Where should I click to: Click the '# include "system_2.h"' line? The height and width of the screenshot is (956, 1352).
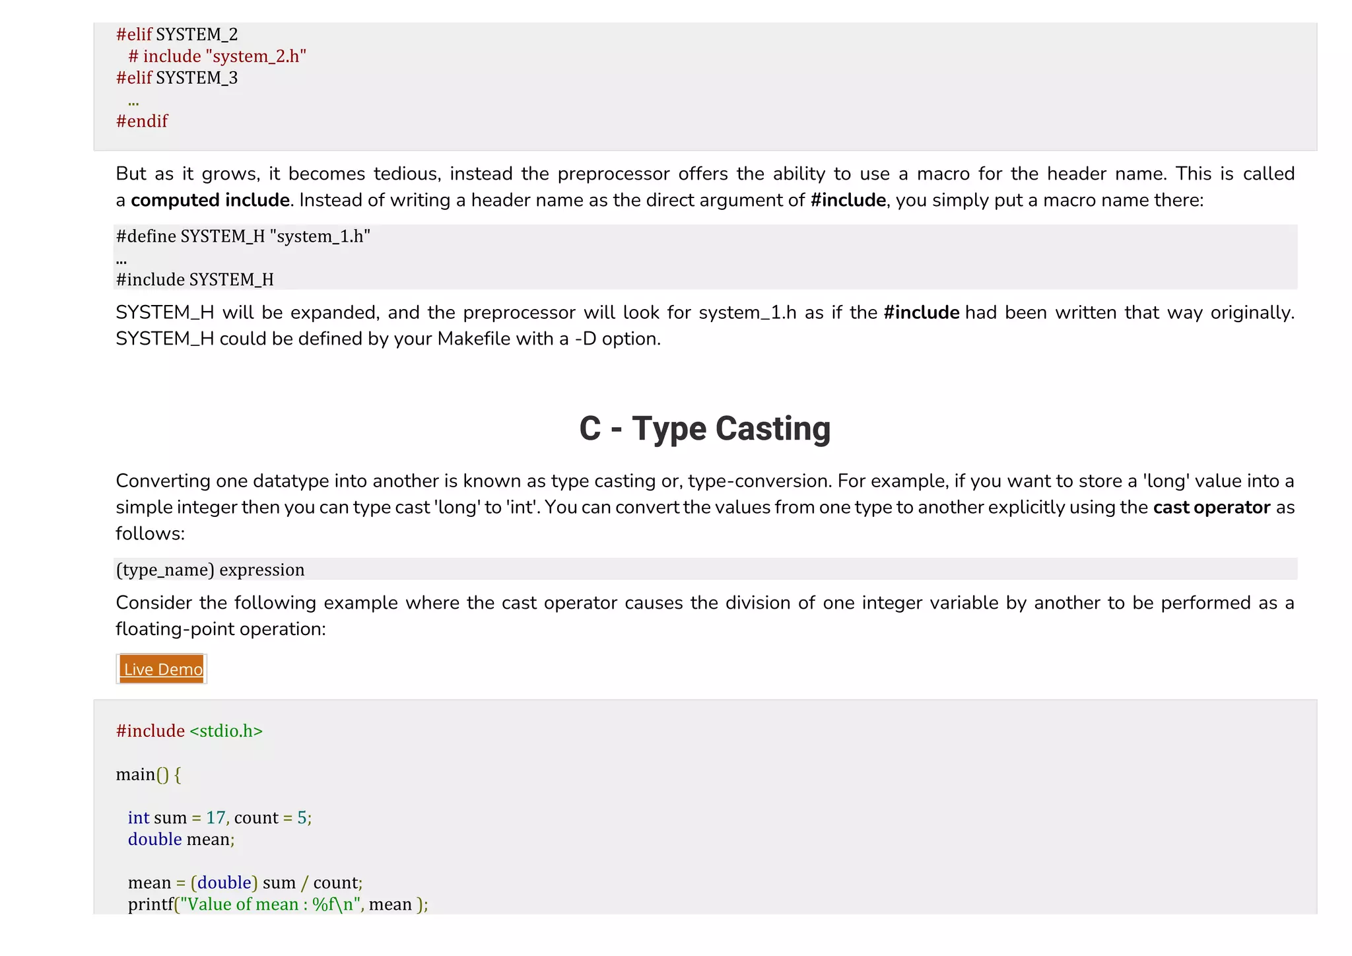click(217, 56)
